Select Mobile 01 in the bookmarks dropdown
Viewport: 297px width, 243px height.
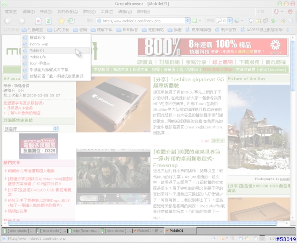(56, 51)
